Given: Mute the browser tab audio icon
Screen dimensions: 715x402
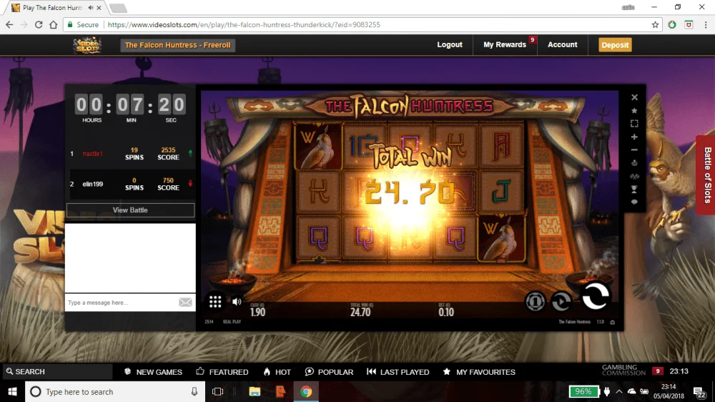Looking at the screenshot, I should [x=91, y=8].
